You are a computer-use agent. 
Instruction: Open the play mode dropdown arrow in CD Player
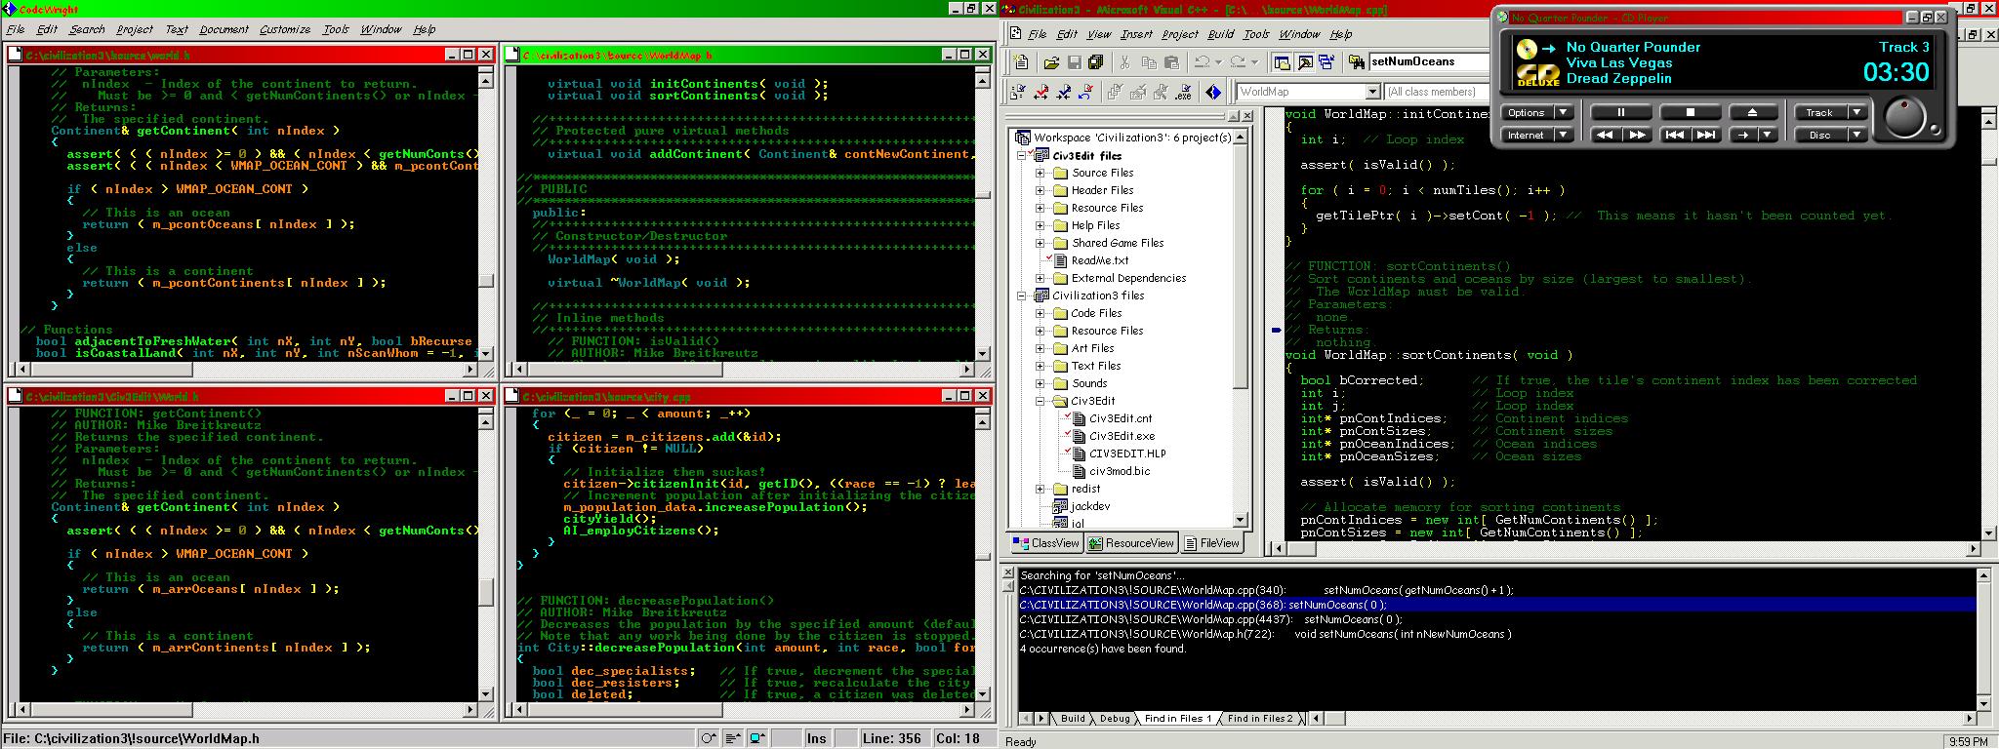point(1768,136)
